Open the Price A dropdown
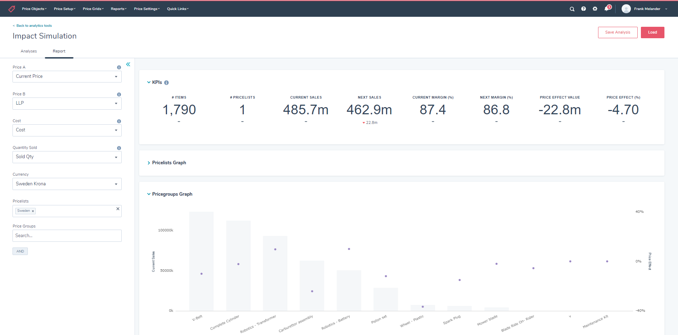Image resolution: width=678 pixels, height=335 pixels. pyautogui.click(x=67, y=76)
